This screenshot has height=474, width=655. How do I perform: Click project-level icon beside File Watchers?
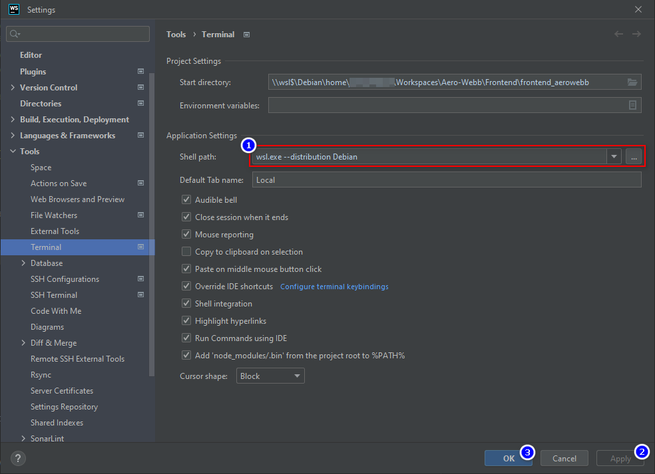pos(140,215)
